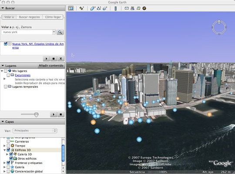
Task: Enable the Tiempo layer checkbox
Action: pyautogui.click(x=8, y=146)
